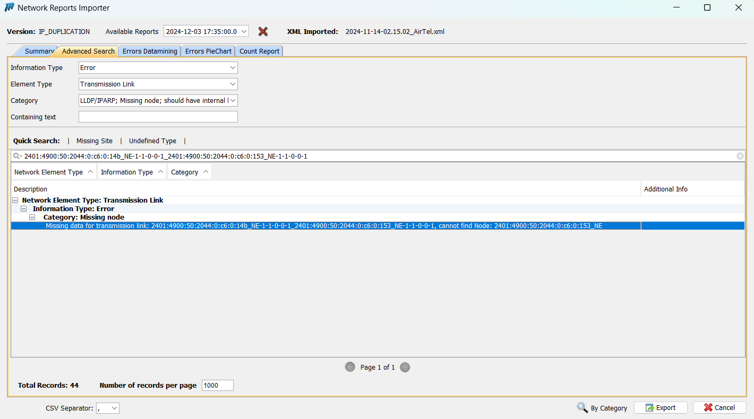Collapse the Category: Missing node tree branch

coord(32,217)
